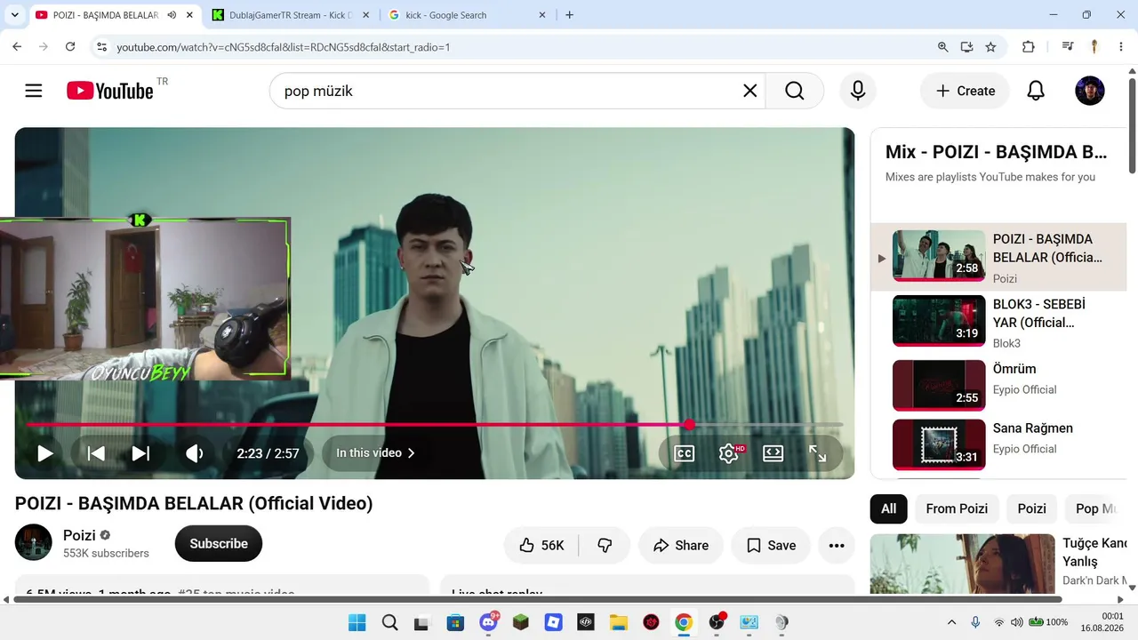Play the paused video

point(44,453)
